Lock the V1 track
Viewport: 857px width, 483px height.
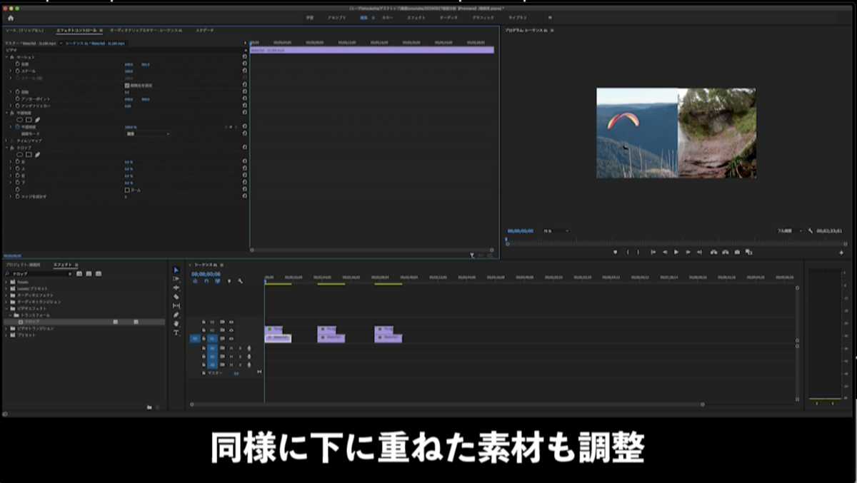pyautogui.click(x=204, y=339)
